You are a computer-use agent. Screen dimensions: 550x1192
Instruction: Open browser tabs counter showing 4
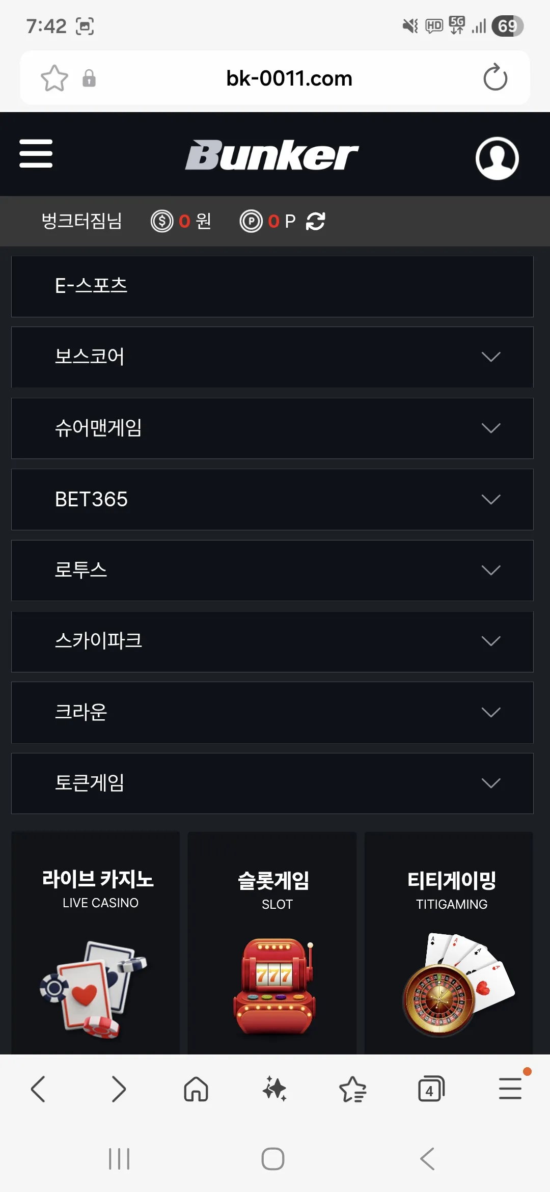pos(431,1089)
